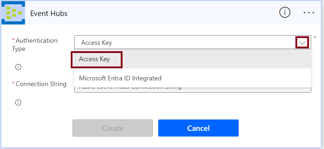
Task: Click the asterisk beside the Connection String label
Action: tap(14, 84)
